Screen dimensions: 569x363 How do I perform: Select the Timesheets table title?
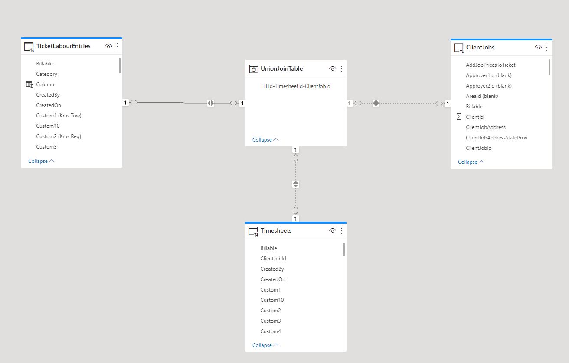(276, 230)
